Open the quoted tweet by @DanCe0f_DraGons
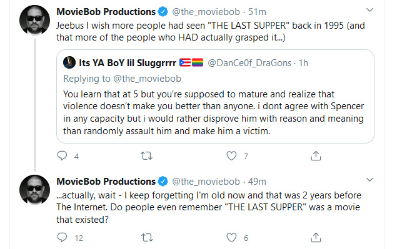This screenshot has width=397, height=249. click(x=215, y=96)
